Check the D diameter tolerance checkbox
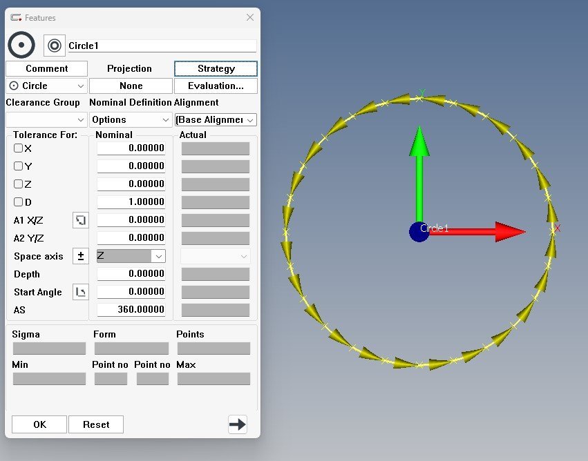 tap(19, 202)
